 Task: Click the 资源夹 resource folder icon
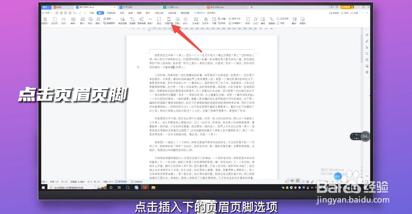pos(303,21)
